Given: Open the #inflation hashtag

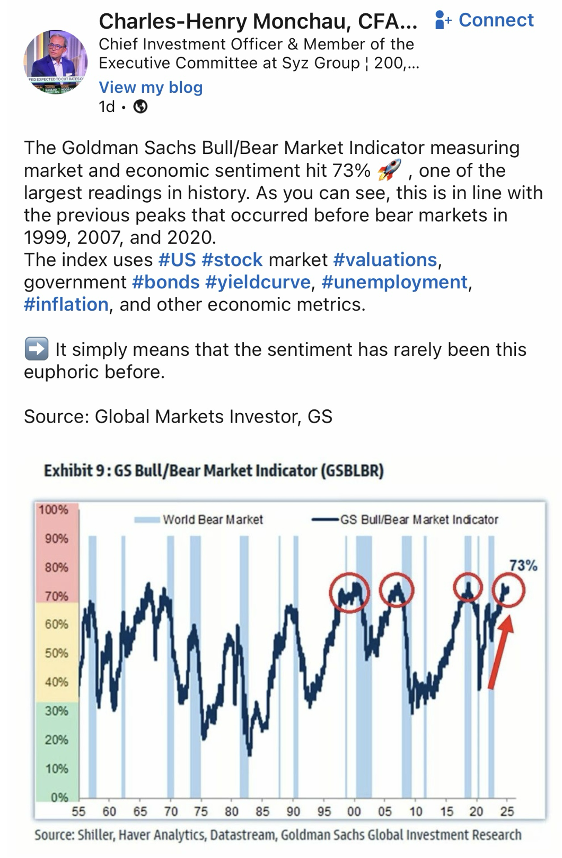Looking at the screenshot, I should tap(66, 304).
